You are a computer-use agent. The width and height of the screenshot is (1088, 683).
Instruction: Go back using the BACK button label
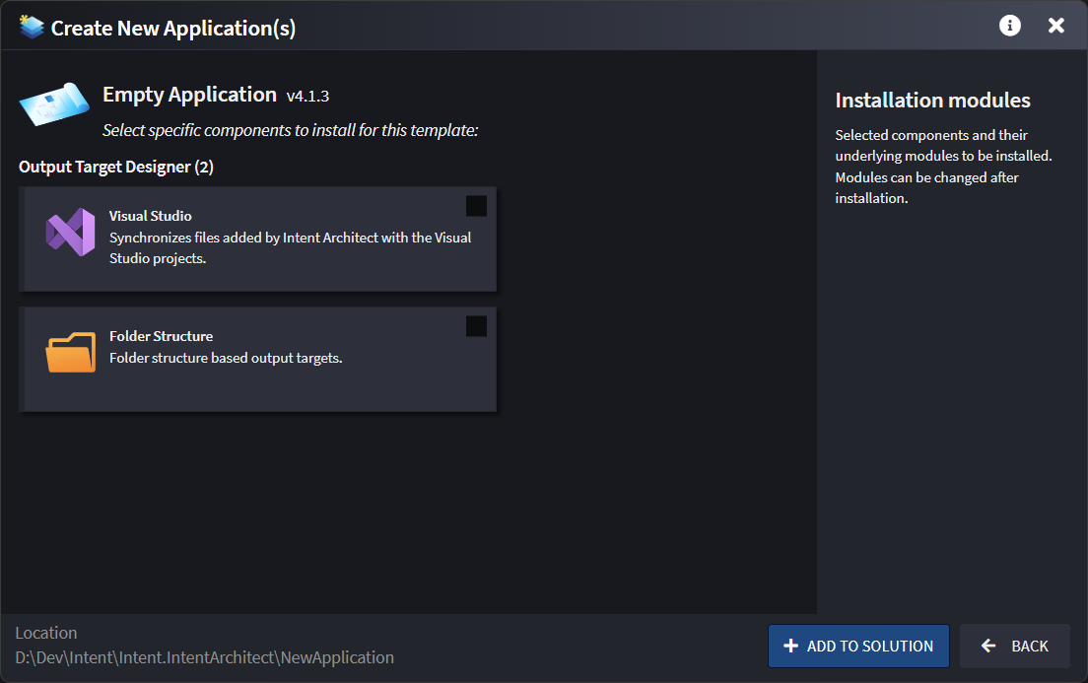coord(1030,647)
